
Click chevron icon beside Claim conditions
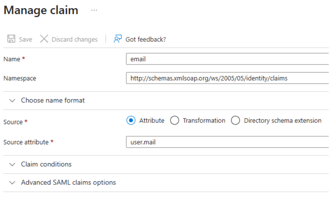[12, 164]
